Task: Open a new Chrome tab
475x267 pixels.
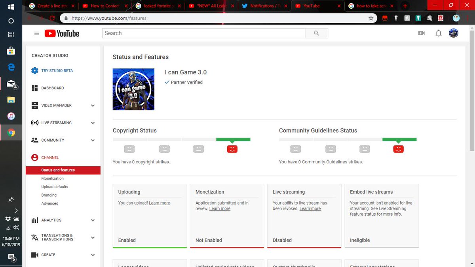Action: 405,6
